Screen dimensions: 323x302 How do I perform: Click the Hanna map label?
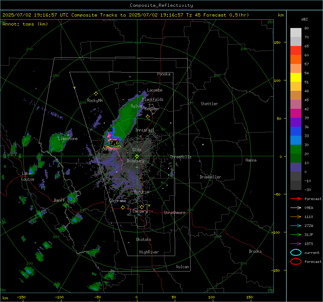pyautogui.click(x=251, y=160)
